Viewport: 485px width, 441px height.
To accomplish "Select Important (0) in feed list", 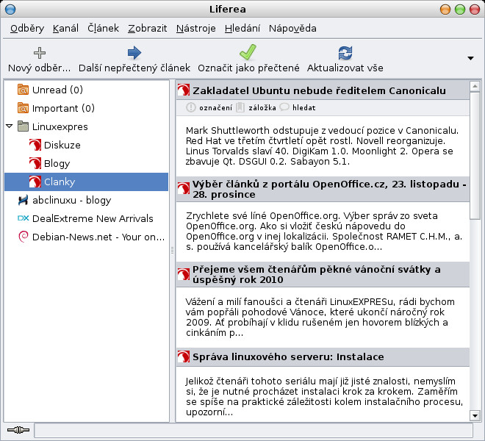I will point(86,108).
